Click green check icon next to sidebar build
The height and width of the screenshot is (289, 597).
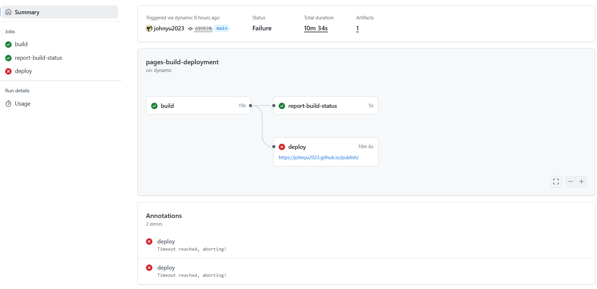pos(8,45)
